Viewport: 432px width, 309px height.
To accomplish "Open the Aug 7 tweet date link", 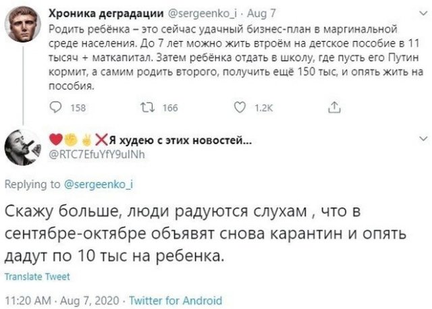I will coord(261,12).
